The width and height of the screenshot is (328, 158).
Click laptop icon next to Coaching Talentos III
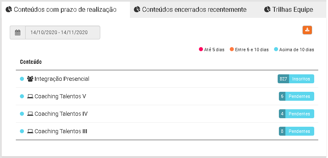(x=30, y=132)
